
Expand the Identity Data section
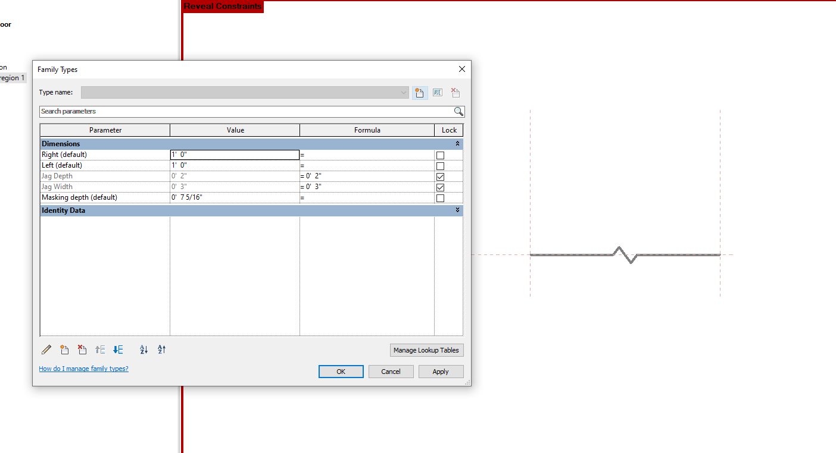coord(457,210)
